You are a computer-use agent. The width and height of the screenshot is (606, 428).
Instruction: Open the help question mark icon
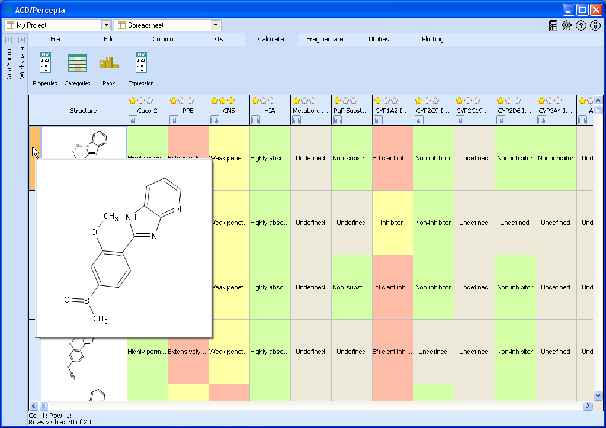(x=581, y=25)
